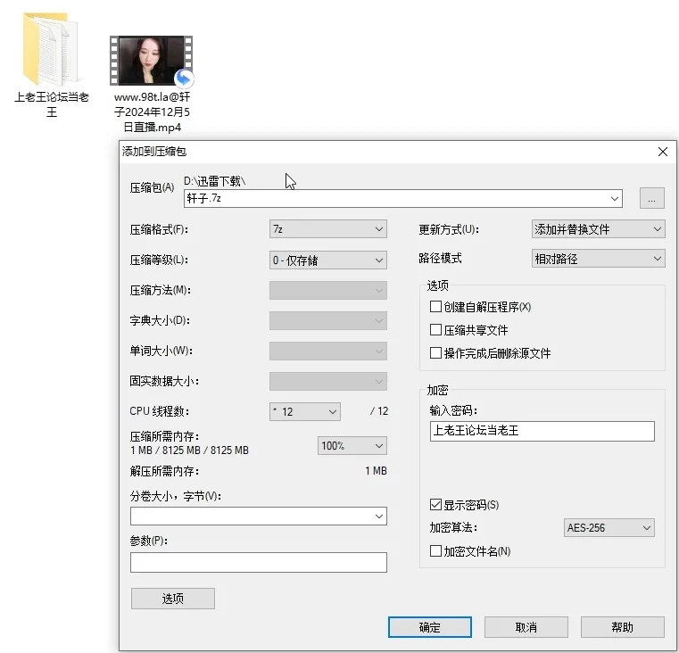The height and width of the screenshot is (653, 679).
Task: Click the / 12 thread count text
Action: click(379, 411)
